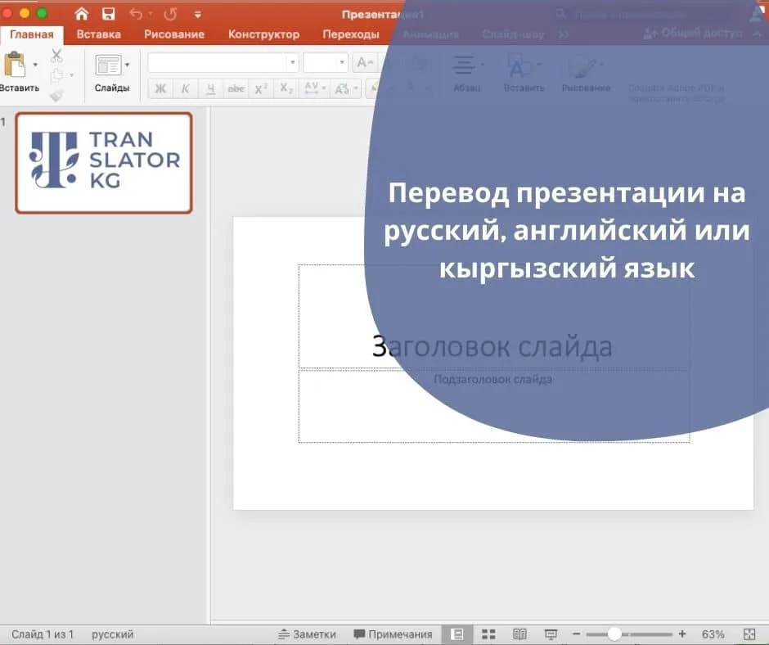Open the Рисование ribbon tab
This screenshot has width=769, height=645.
click(174, 34)
